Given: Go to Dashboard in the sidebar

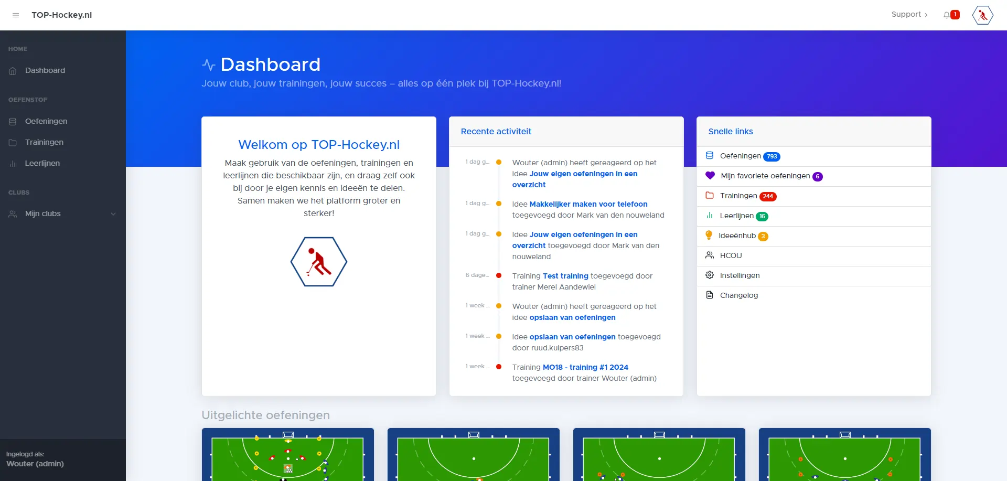Looking at the screenshot, I should 45,71.
